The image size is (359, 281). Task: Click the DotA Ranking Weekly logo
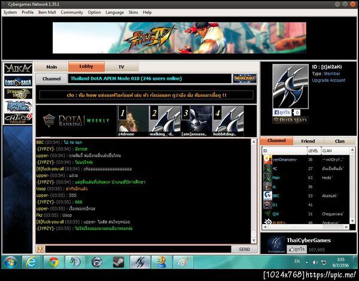76,121
